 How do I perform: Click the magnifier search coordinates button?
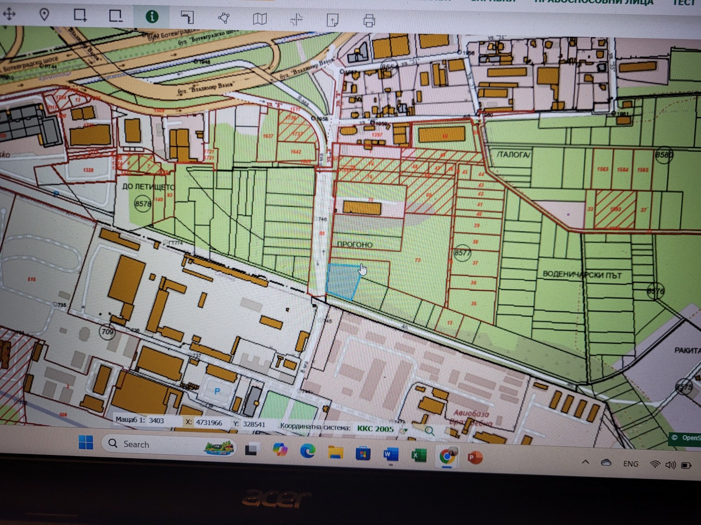[x=429, y=431]
